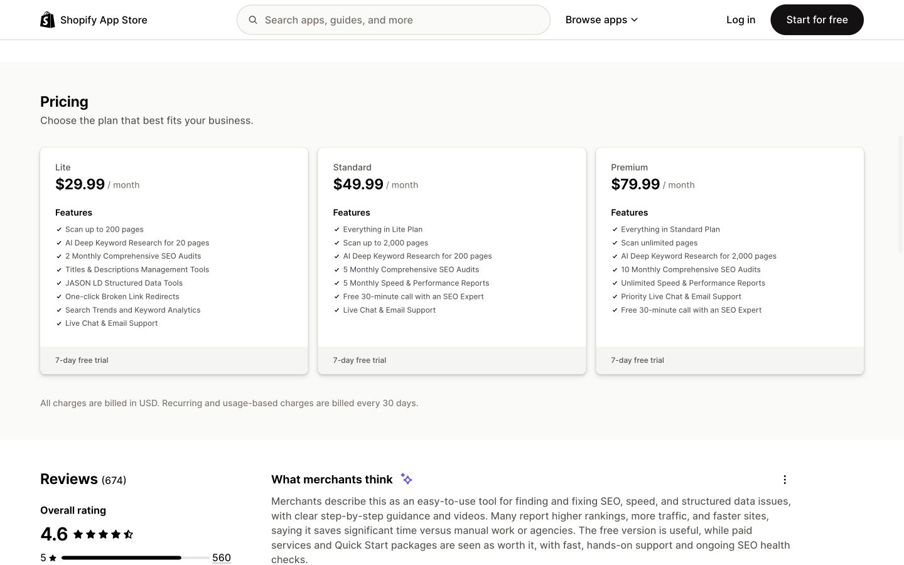This screenshot has height=565, width=904.
Task: Click 'Free 30-minute call' in Standard plan
Action: coord(413,297)
